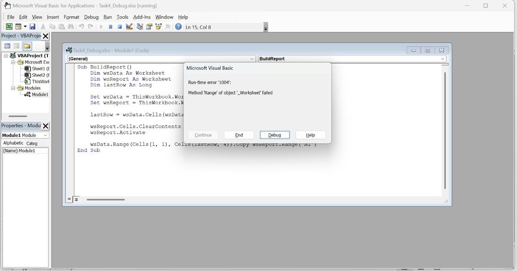
Task: Open the Debug menu
Action: [91, 17]
